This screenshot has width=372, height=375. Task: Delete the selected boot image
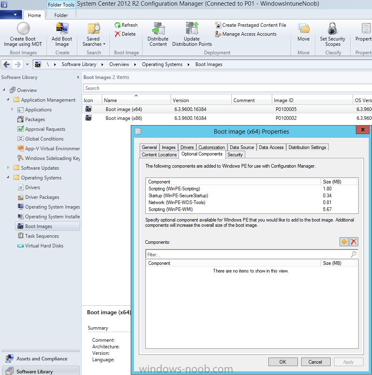125,34
